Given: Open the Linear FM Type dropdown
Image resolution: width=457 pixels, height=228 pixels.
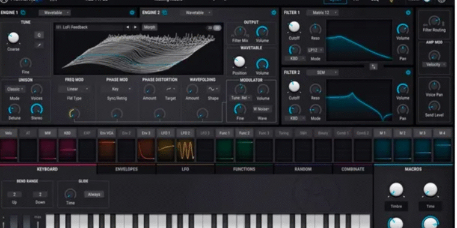Looking at the screenshot, I should tap(74, 89).
